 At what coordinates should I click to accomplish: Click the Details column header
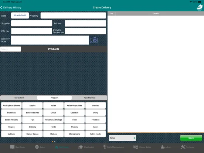pos(156,13)
